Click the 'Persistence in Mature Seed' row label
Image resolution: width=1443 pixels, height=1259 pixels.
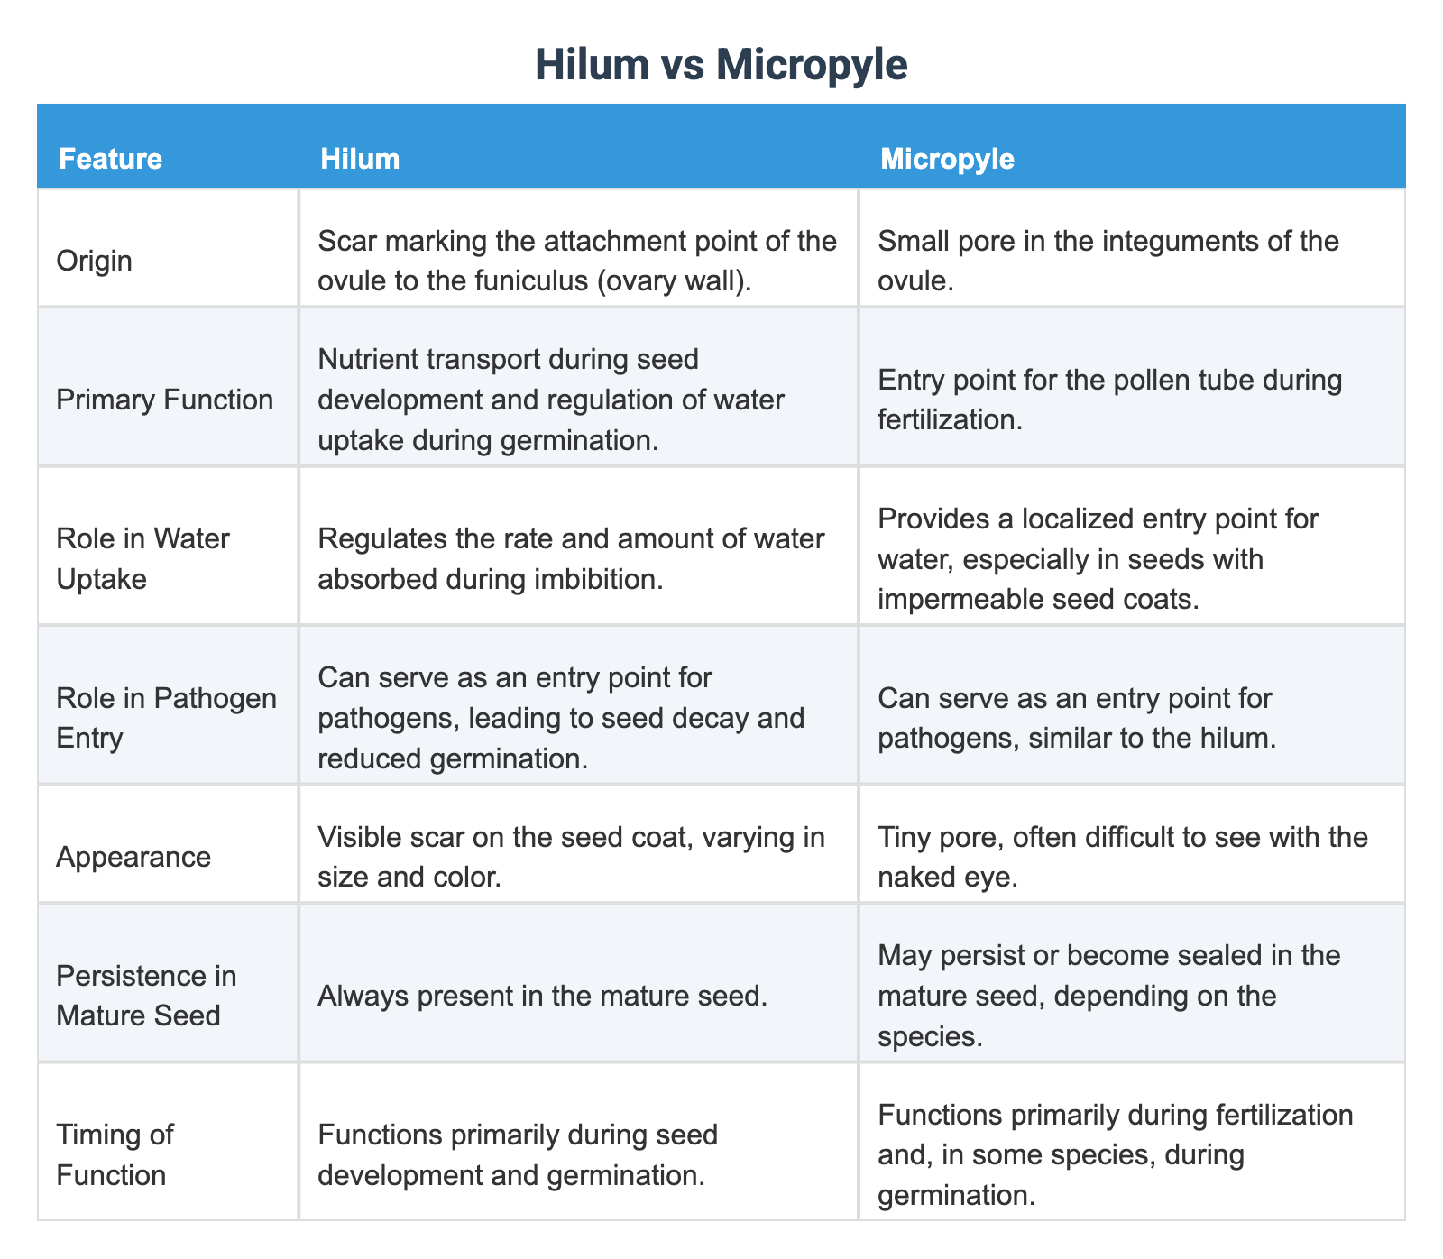(x=146, y=995)
